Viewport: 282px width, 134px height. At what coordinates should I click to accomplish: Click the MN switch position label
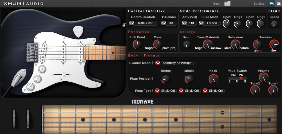point(241,75)
